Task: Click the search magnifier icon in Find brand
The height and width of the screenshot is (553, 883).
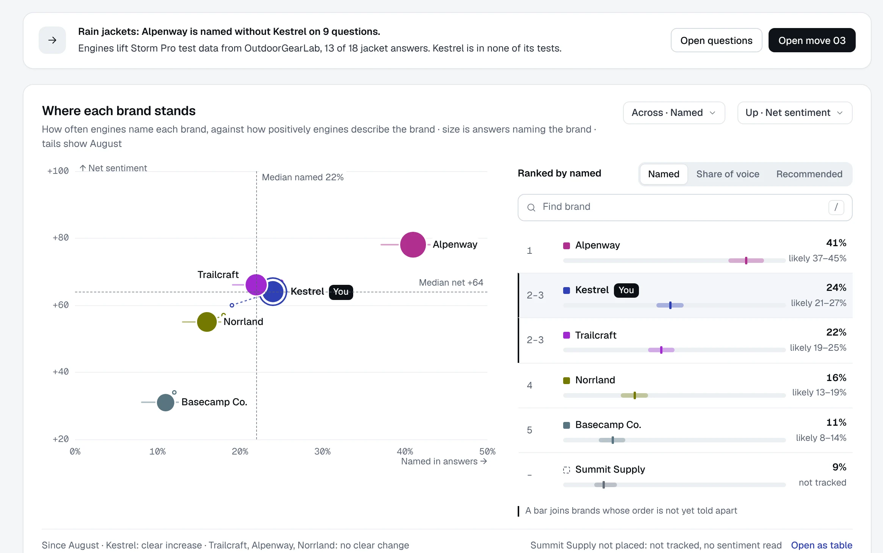Action: (531, 208)
